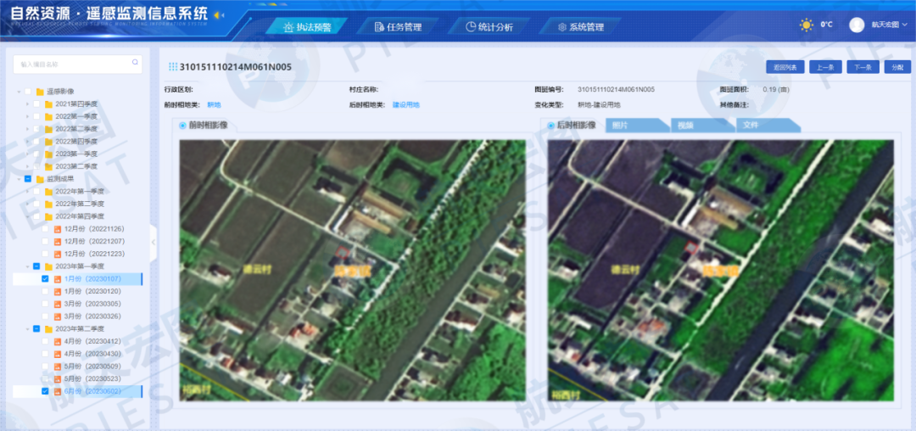The width and height of the screenshot is (916, 431).
Task: Check the 4月份 (20230412) checkbox
Action: (x=46, y=341)
